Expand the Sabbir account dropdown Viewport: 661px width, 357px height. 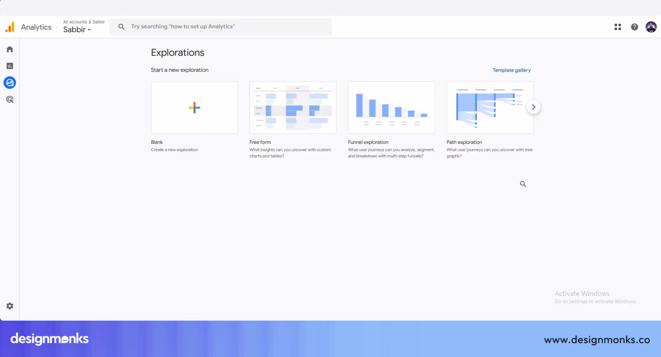[77, 30]
